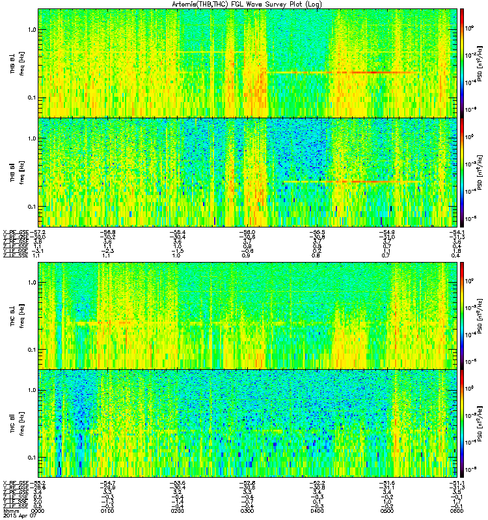The image size is (488, 520).
Task: Click the THC B-parallel PSD color bar
Action: [462, 424]
